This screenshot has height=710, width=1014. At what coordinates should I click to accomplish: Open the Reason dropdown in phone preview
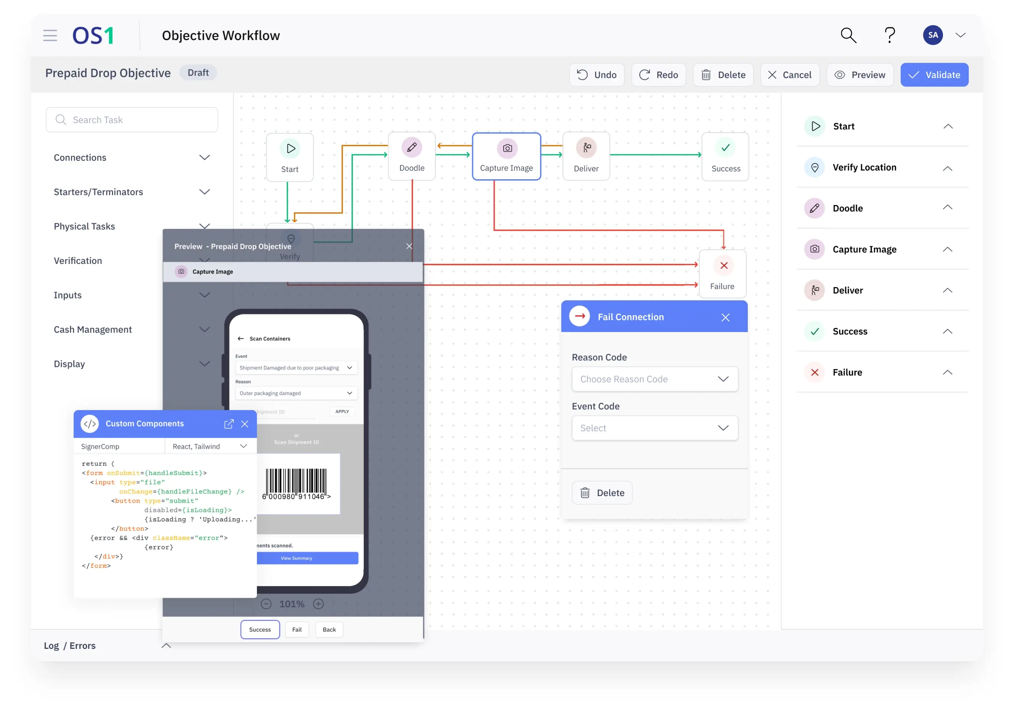tap(296, 393)
